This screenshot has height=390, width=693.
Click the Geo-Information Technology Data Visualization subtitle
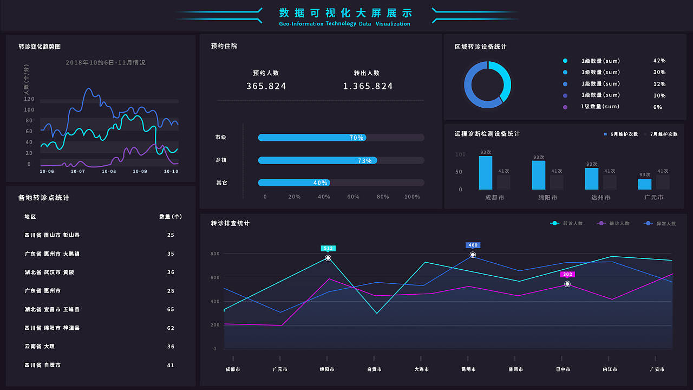point(345,24)
